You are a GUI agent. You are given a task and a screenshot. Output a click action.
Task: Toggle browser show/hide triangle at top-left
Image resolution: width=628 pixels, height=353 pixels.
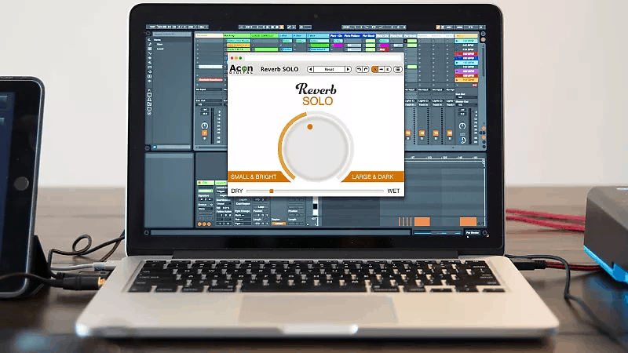click(148, 34)
